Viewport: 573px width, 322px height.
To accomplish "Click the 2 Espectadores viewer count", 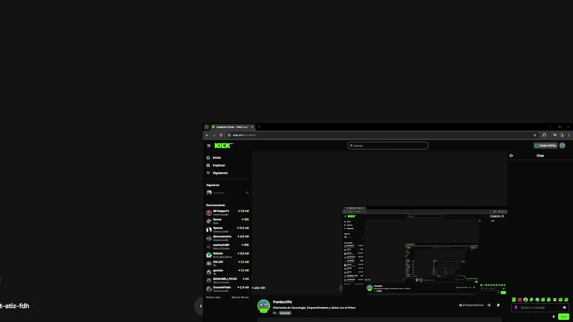I will (x=471, y=305).
